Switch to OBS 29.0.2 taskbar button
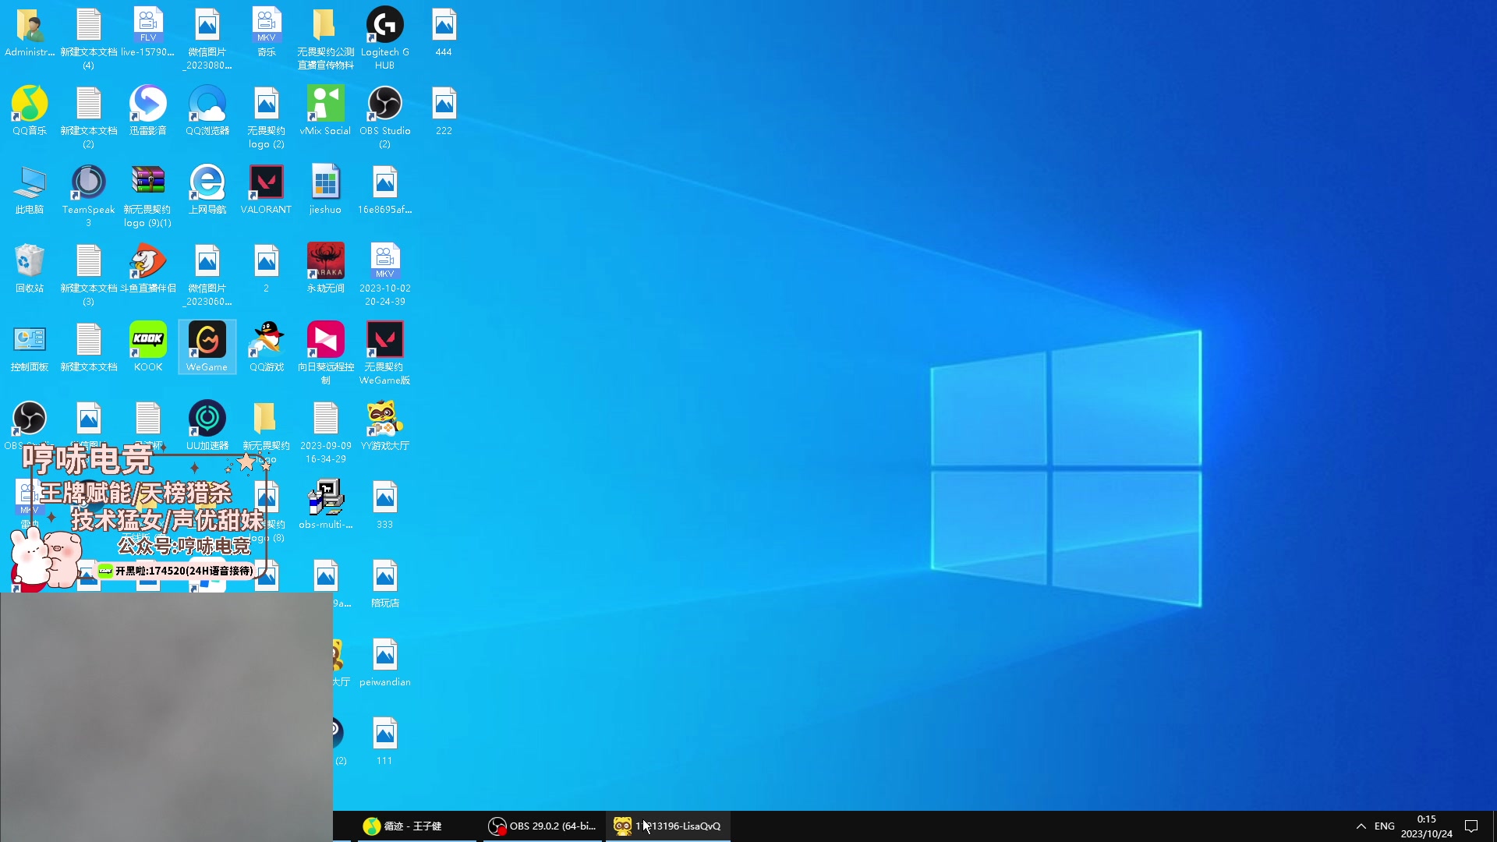This screenshot has width=1497, height=842. point(543,826)
